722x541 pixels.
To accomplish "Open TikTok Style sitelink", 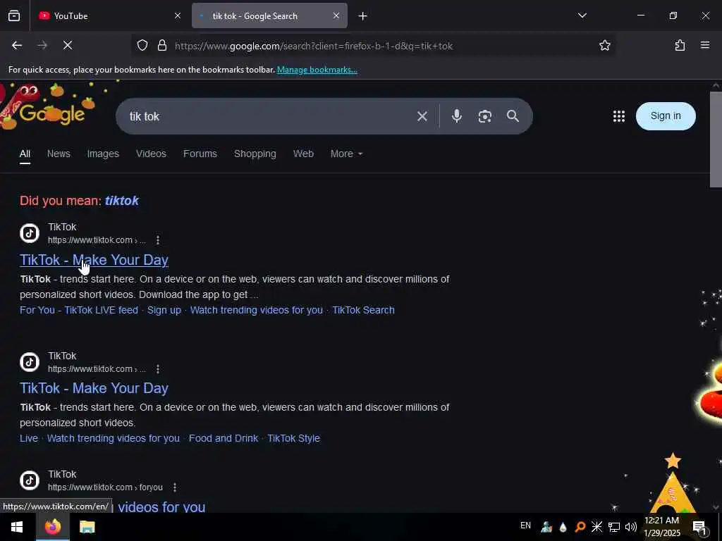I will coord(293,438).
